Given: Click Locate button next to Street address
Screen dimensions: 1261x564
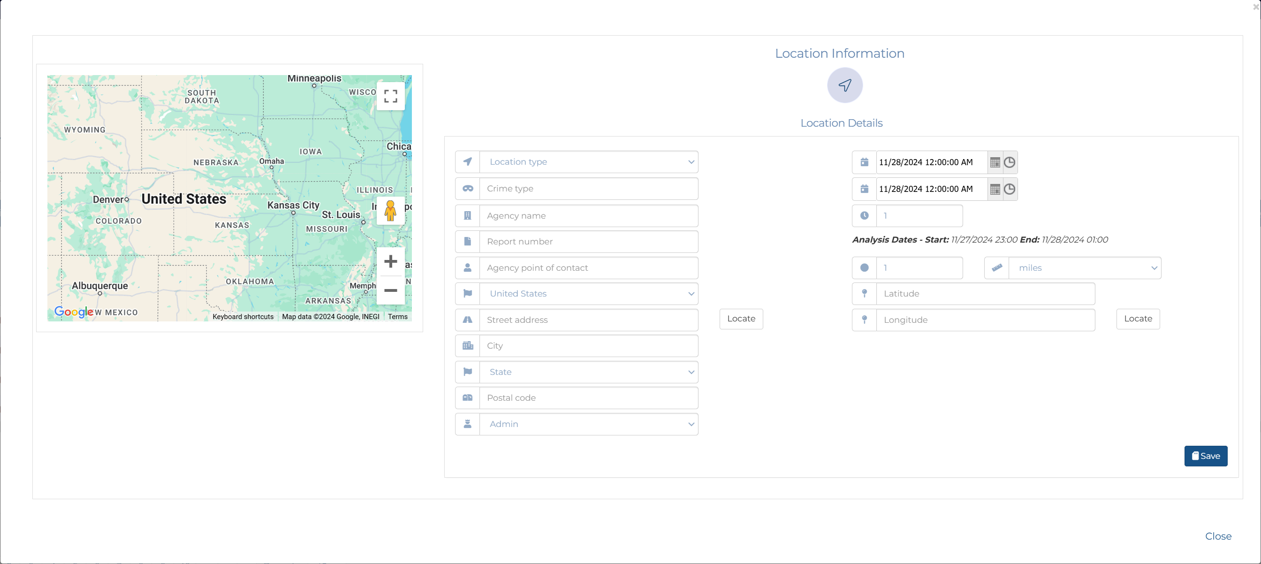Looking at the screenshot, I should 741,319.
